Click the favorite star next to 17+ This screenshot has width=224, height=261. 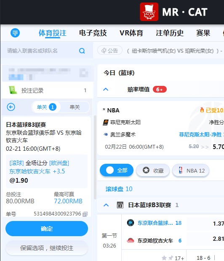(164, 258)
